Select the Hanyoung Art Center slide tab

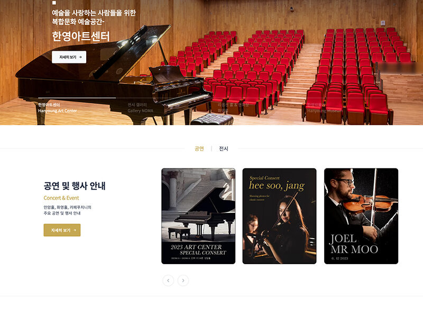(x=58, y=108)
